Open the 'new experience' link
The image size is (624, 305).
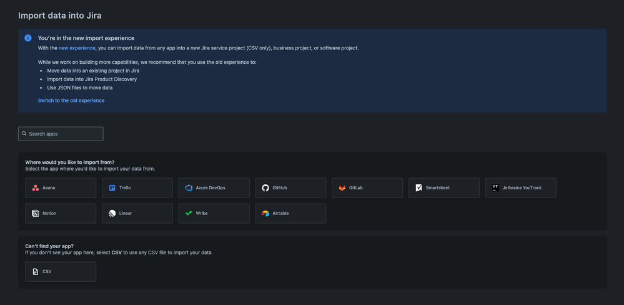77,47
